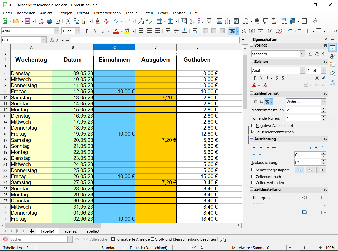338x251 pixels.
Task: Open the Function Wizard icon
Action: click(x=52, y=40)
